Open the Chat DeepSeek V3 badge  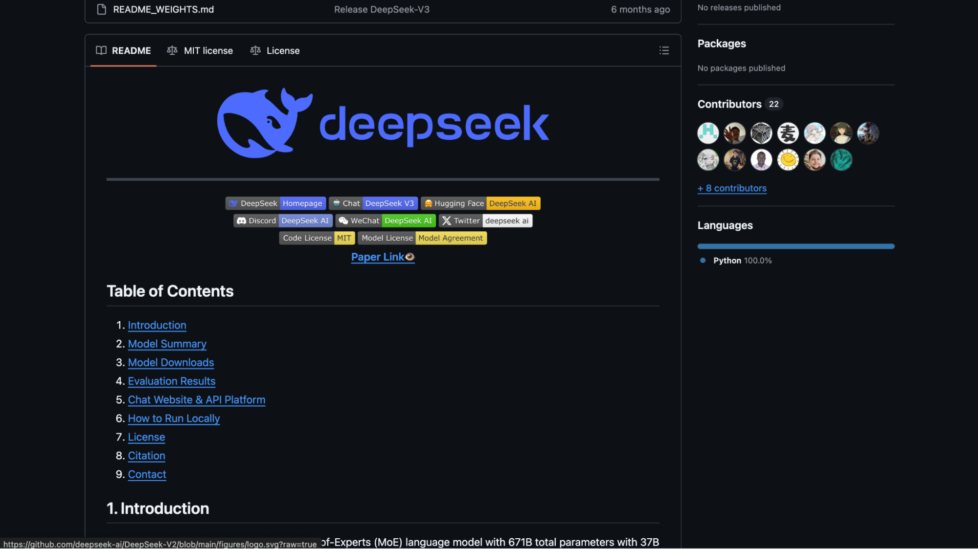coord(373,203)
